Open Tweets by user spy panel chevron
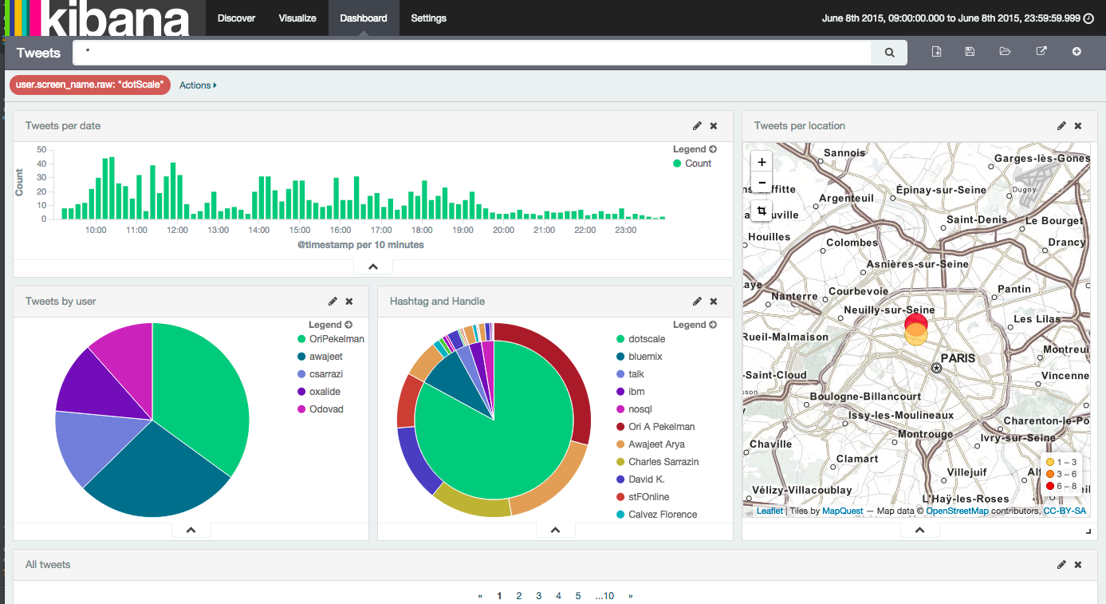1106x604 pixels. click(191, 530)
